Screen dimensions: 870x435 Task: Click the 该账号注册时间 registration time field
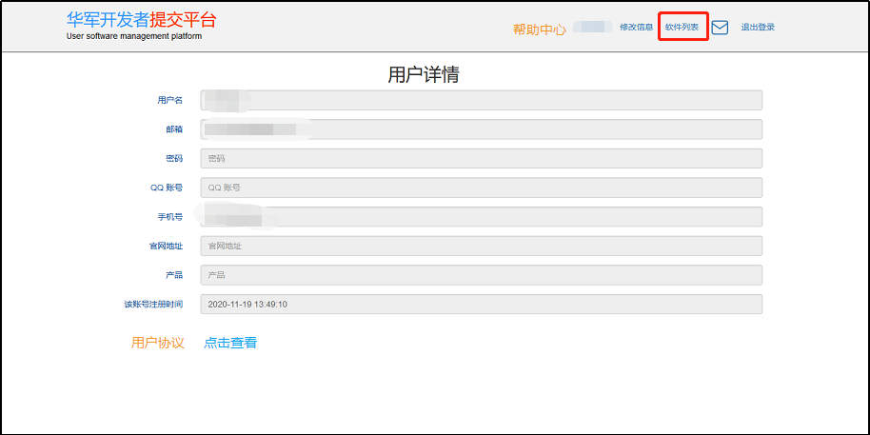pos(481,305)
